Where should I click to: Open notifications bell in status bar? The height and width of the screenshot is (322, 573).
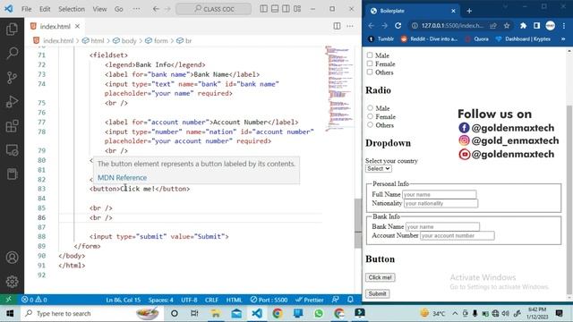coord(350,300)
